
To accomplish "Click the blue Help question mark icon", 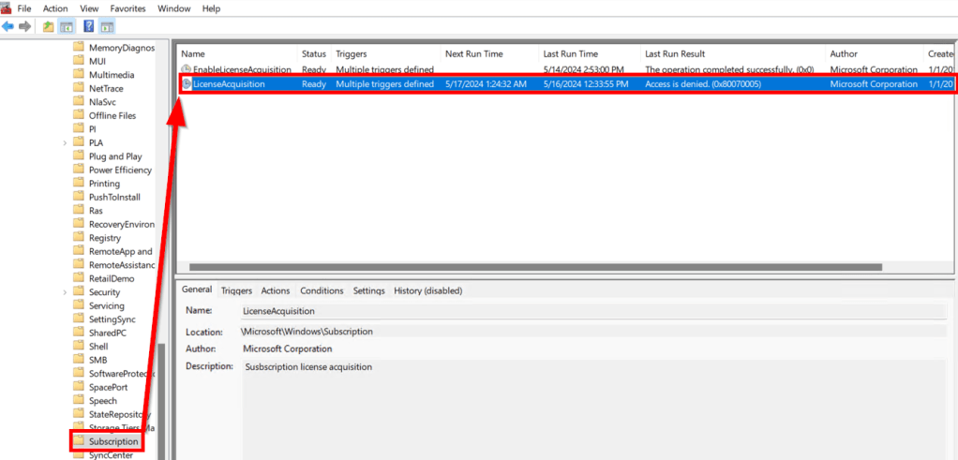I will [89, 26].
